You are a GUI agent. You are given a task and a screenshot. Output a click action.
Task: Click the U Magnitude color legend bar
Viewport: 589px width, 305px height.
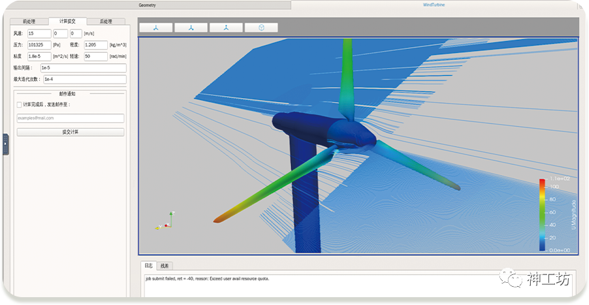[542, 215]
